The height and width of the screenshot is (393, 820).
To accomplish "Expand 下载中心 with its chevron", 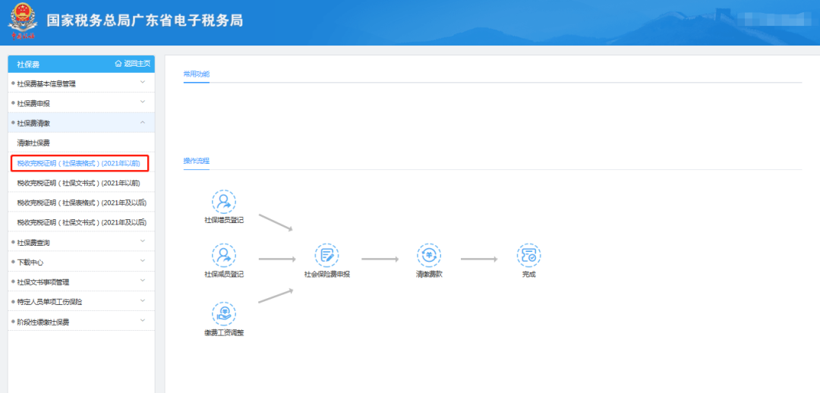I will (x=143, y=261).
